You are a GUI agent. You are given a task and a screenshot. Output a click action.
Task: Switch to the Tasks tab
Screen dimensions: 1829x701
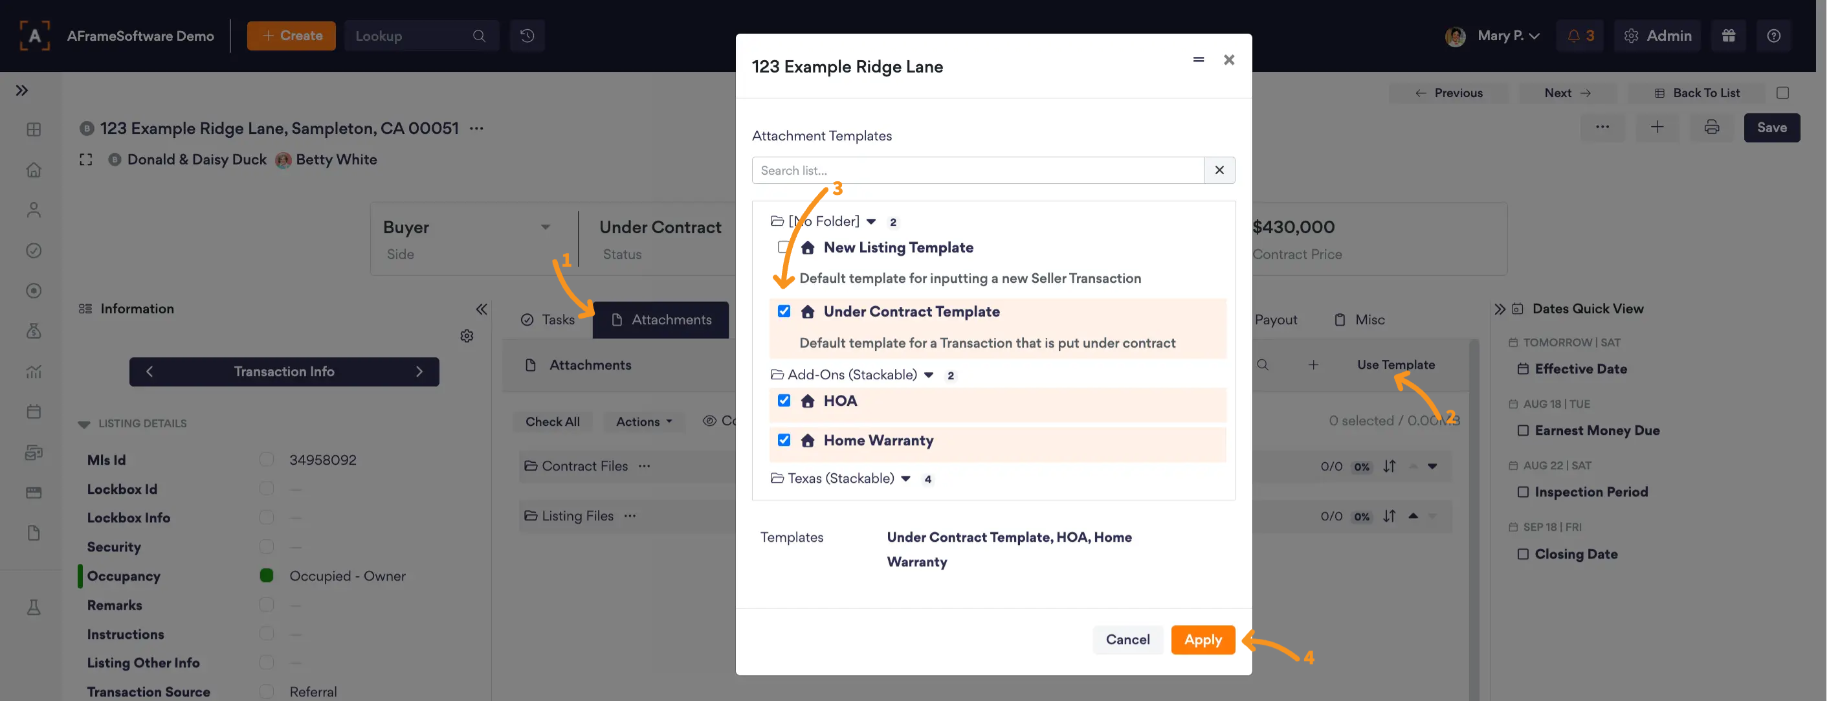(x=548, y=320)
